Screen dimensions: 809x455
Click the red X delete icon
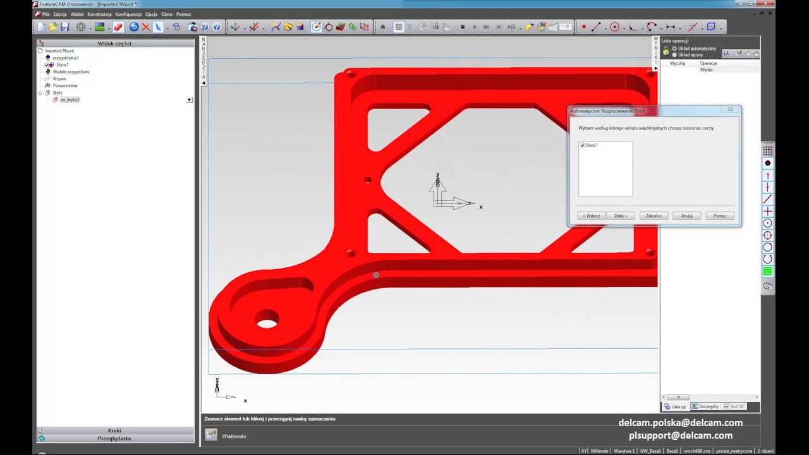(x=146, y=27)
